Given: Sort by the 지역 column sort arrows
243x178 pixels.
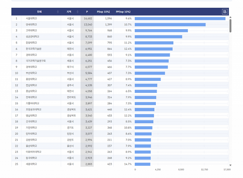Looking at the screenshot, I should [x=78, y=12].
